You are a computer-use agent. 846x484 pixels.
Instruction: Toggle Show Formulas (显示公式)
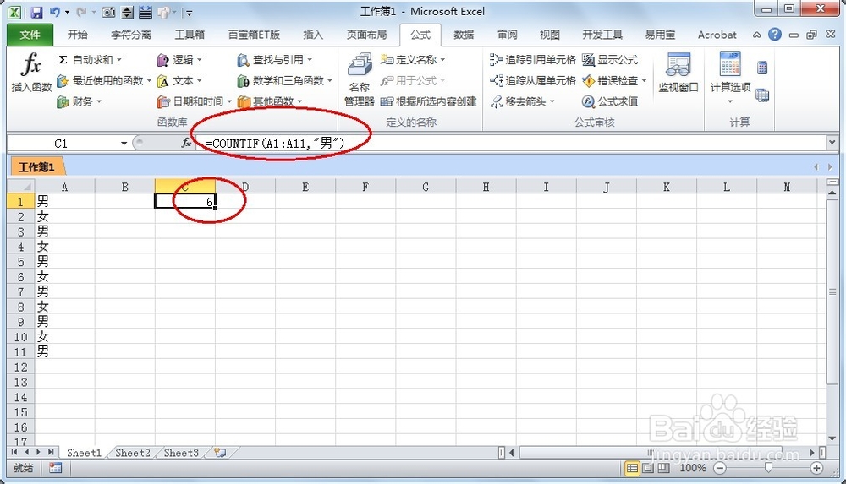point(610,60)
